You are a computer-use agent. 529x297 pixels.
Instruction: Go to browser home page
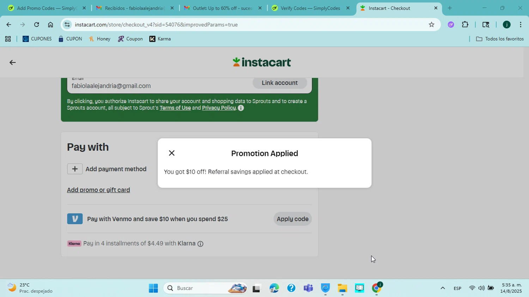point(50,25)
